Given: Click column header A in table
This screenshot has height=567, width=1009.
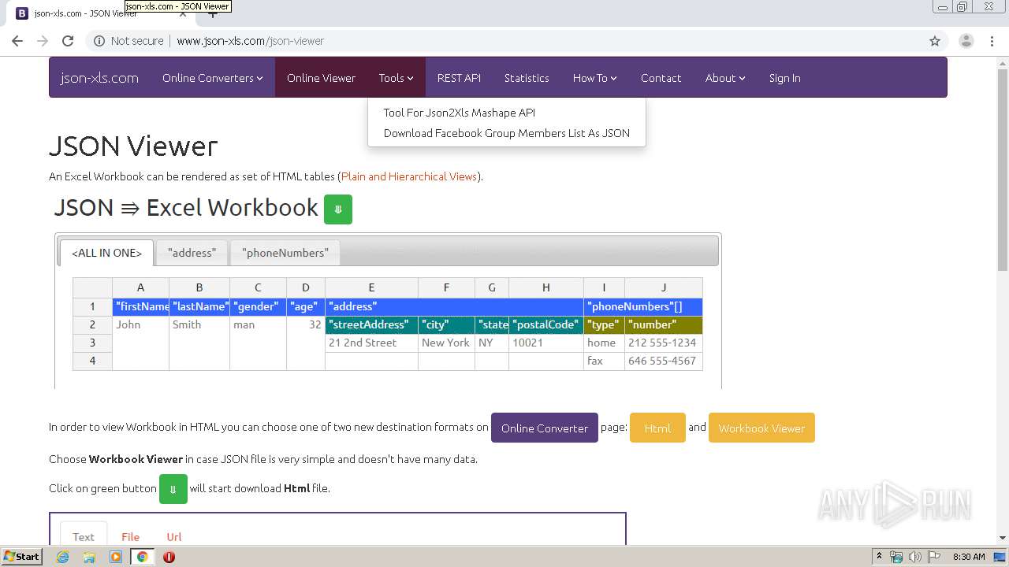Looking at the screenshot, I should (140, 288).
